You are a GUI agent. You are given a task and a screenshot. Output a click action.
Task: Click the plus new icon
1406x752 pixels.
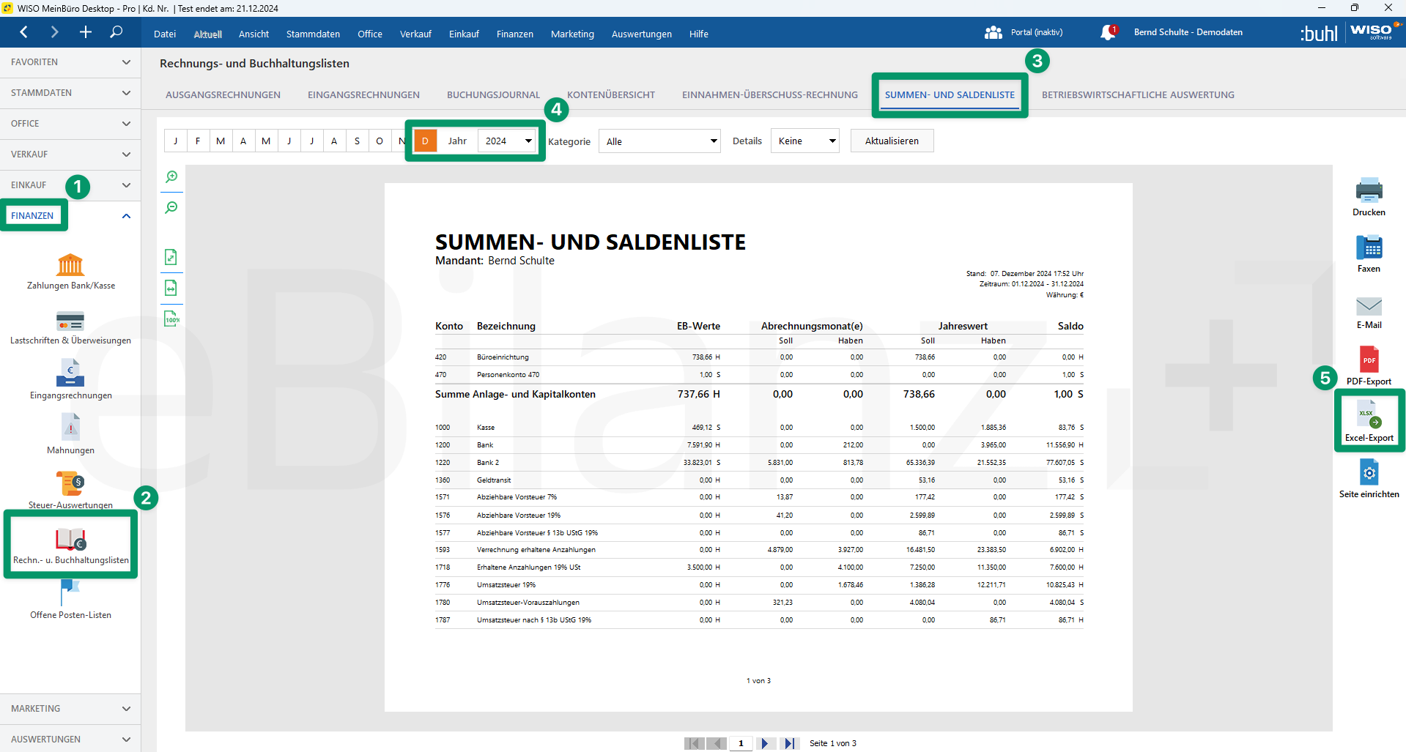[x=86, y=32]
